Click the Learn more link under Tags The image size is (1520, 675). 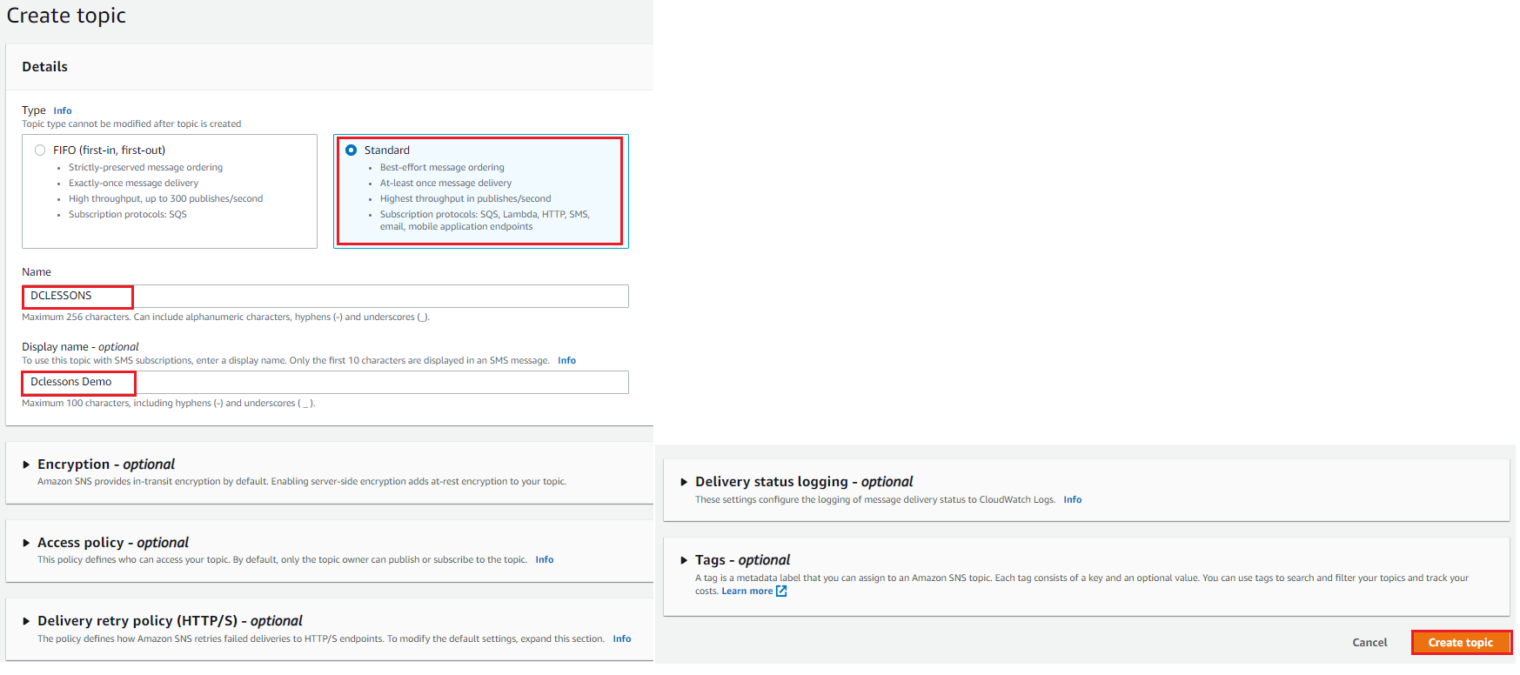pos(747,591)
